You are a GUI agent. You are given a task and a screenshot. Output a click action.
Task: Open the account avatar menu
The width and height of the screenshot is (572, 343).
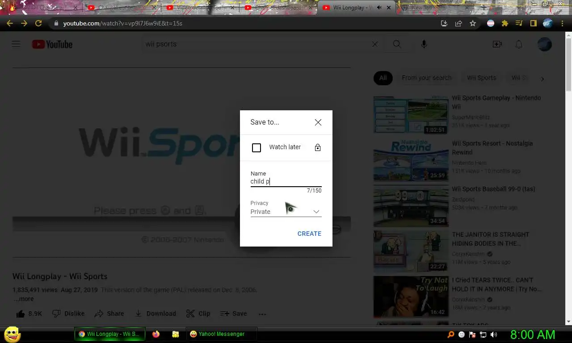[x=545, y=44]
